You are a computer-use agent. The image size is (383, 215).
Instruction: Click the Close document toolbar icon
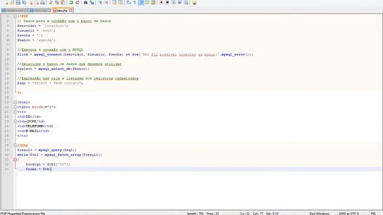point(31,2)
